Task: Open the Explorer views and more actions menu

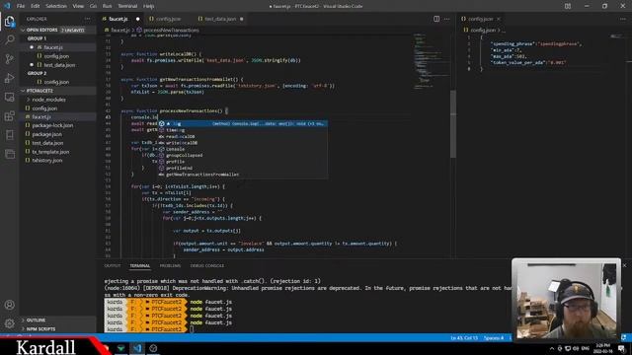Action: pos(88,19)
